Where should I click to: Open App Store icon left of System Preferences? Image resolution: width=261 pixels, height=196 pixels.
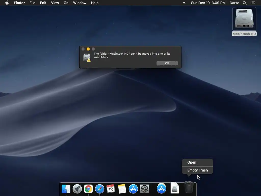[133, 189]
